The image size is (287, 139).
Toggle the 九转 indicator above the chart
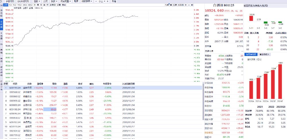tap(167, 5)
